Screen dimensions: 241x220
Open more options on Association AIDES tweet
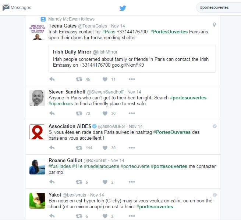pos(132,148)
